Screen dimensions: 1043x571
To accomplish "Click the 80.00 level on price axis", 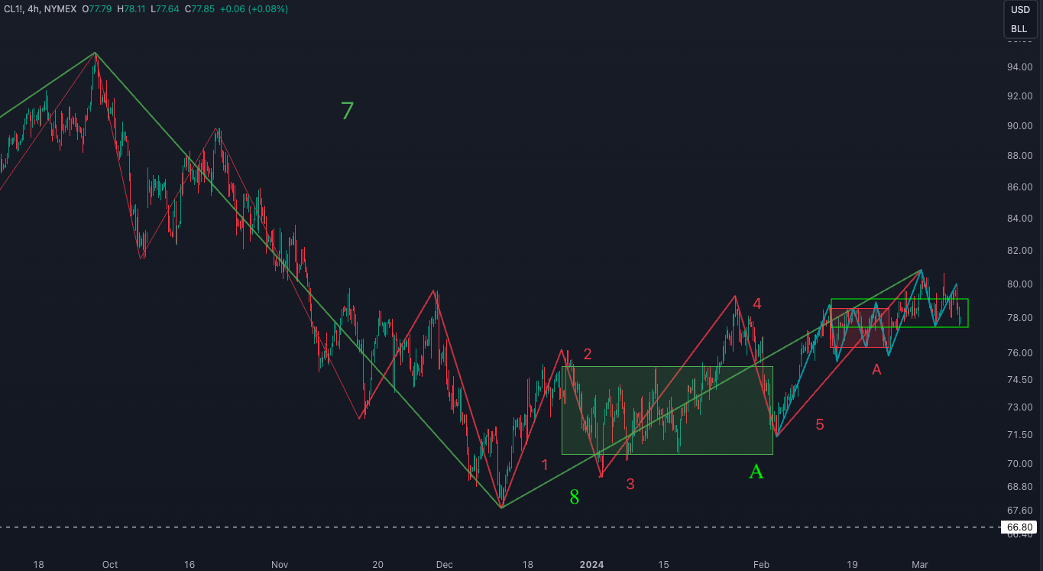I will point(1019,284).
